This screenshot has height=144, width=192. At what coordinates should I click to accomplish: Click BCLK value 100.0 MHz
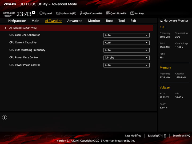[165, 47]
